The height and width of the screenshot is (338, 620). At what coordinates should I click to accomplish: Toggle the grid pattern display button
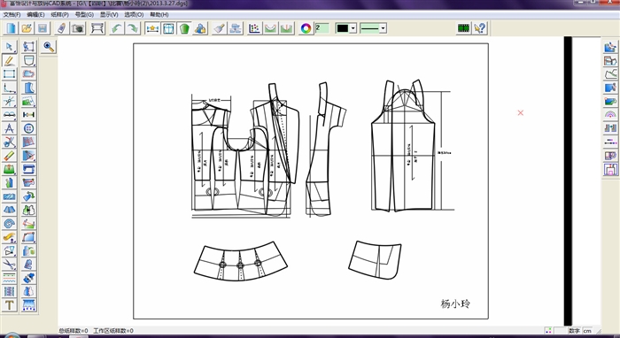click(x=168, y=28)
